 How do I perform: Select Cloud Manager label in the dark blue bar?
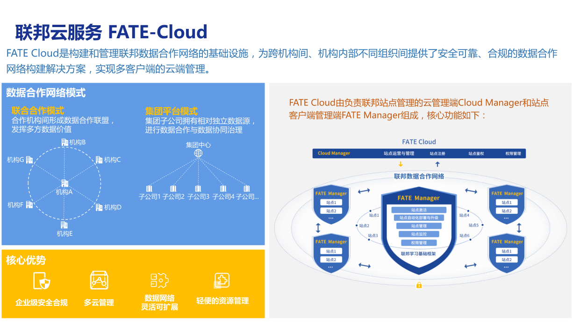[334, 153]
